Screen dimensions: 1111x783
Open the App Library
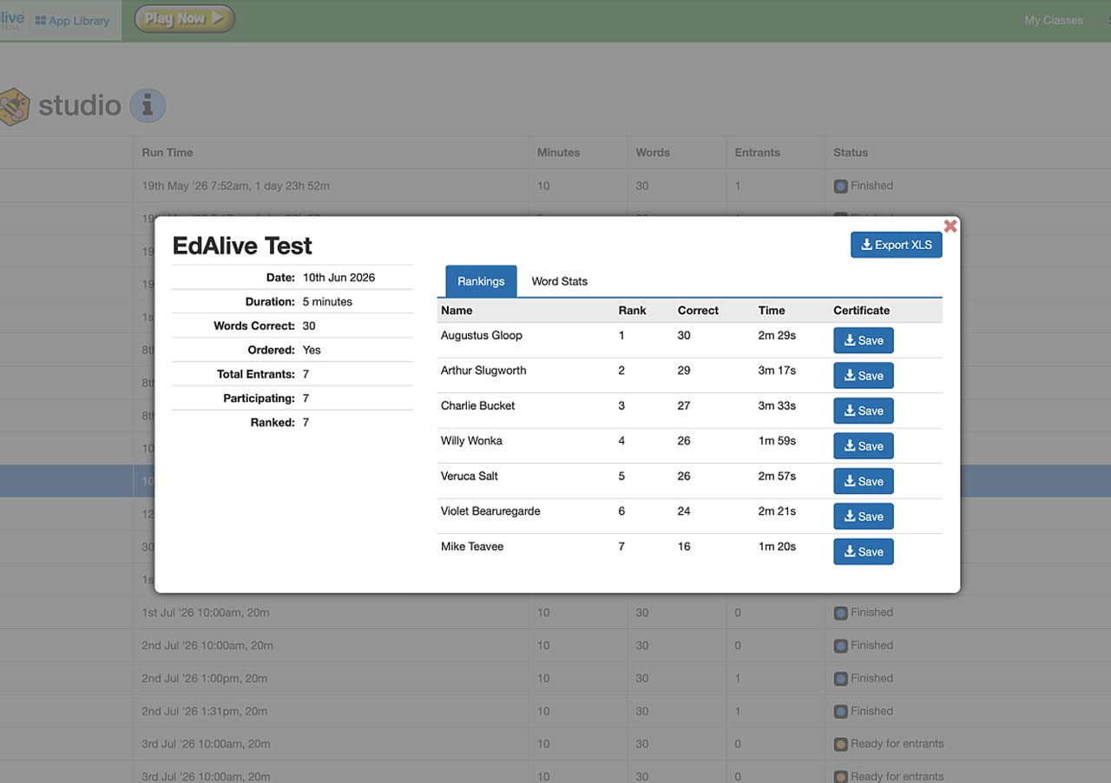coord(73,21)
